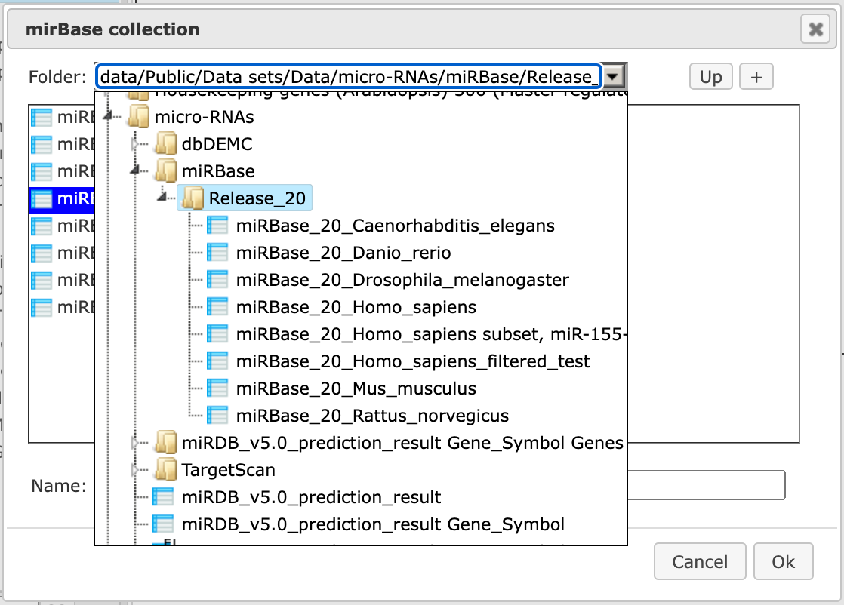Click table icon of miRBase_20_Caenorhabditis_elegans
Image resolution: width=844 pixels, height=605 pixels.
pos(217,226)
